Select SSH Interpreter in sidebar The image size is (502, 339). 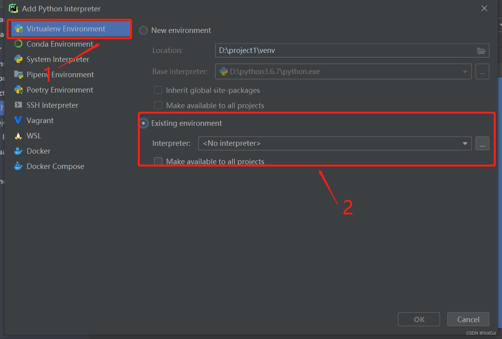coord(52,105)
